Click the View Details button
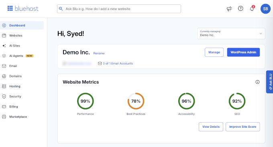The width and height of the screenshot is (273, 147). pos(211,127)
